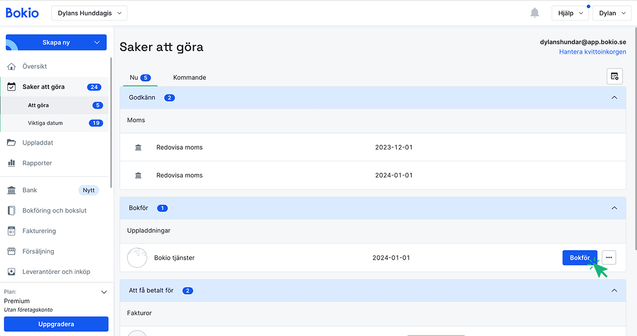Click the Uppgradera button
This screenshot has width=637, height=336.
pyautogui.click(x=56, y=324)
